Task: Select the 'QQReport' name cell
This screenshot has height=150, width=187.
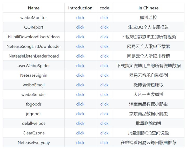Action: [x=34, y=27]
